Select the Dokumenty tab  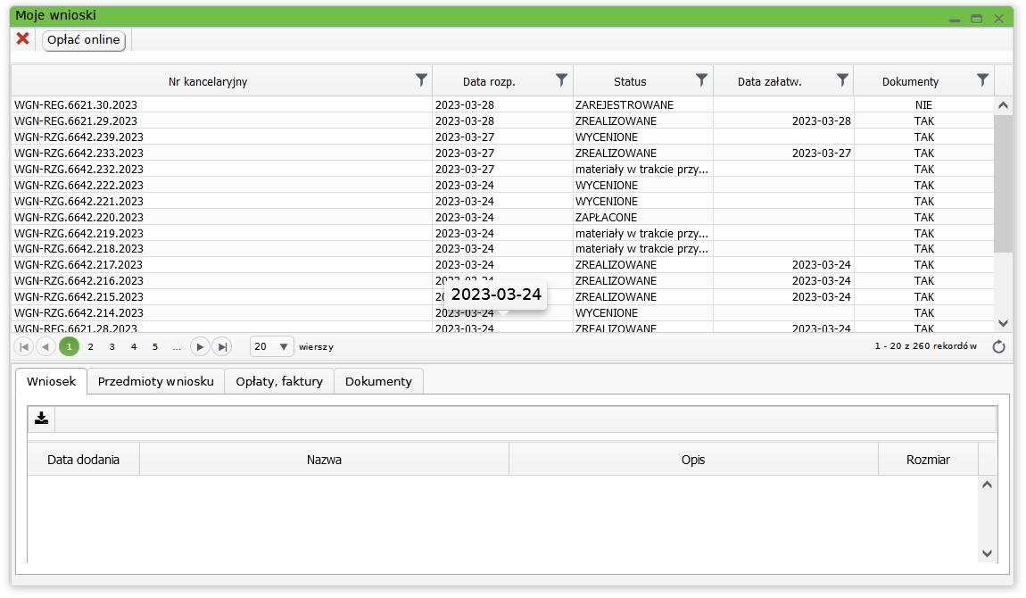pyautogui.click(x=378, y=381)
